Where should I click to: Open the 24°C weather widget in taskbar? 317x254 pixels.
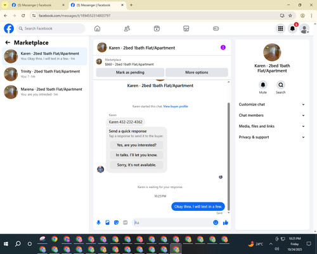pyautogui.click(x=256, y=244)
